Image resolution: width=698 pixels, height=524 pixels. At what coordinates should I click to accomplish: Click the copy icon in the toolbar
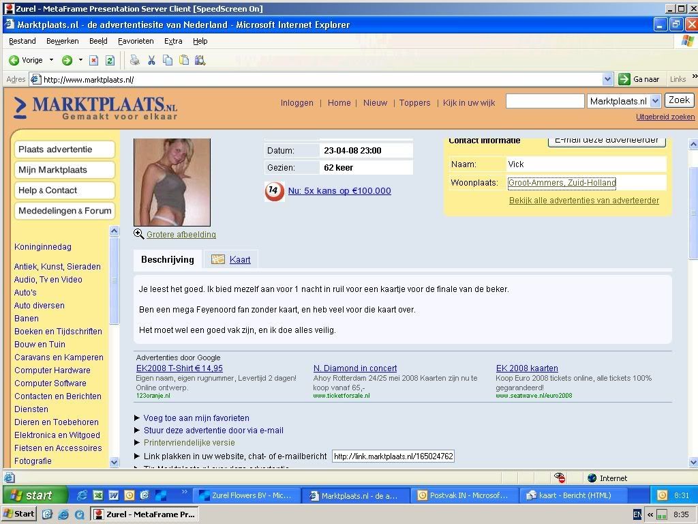click(168, 60)
